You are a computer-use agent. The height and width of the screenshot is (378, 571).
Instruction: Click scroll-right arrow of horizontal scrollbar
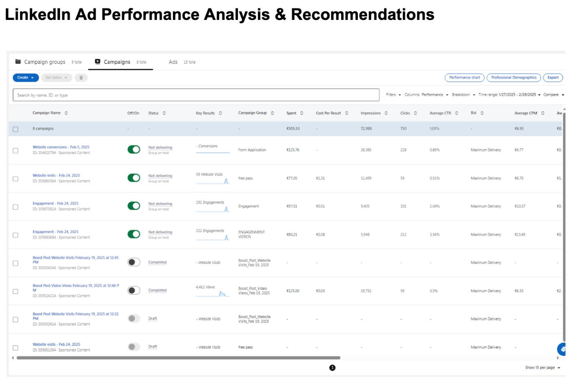point(558,358)
